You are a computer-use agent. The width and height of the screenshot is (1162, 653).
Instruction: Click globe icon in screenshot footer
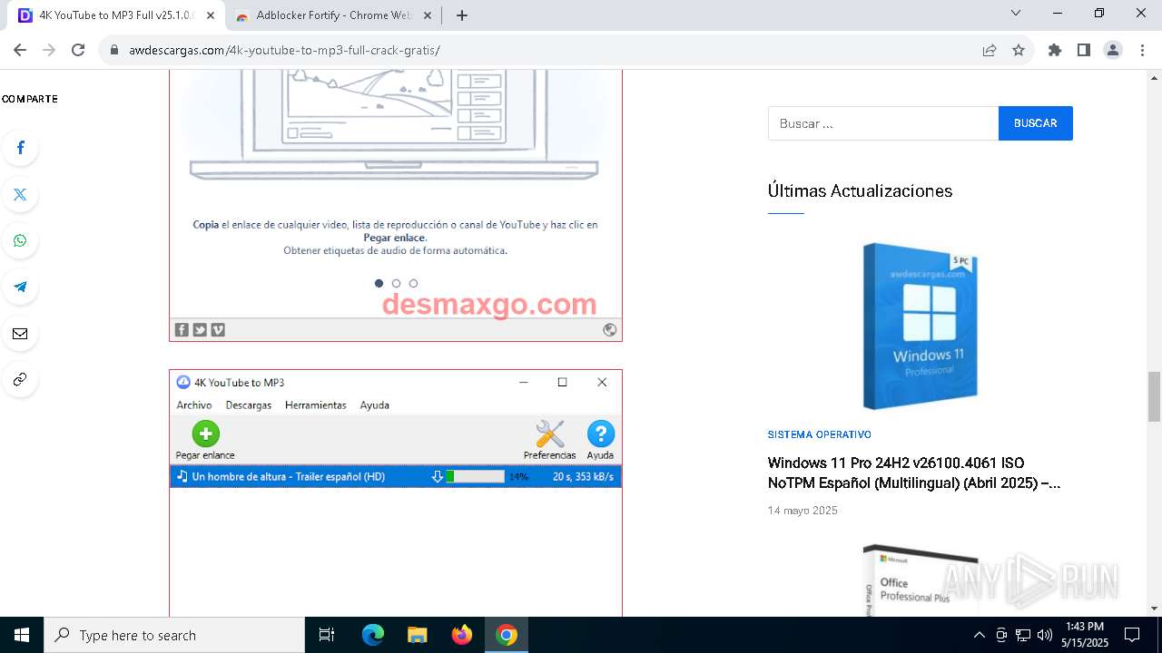[x=610, y=330]
